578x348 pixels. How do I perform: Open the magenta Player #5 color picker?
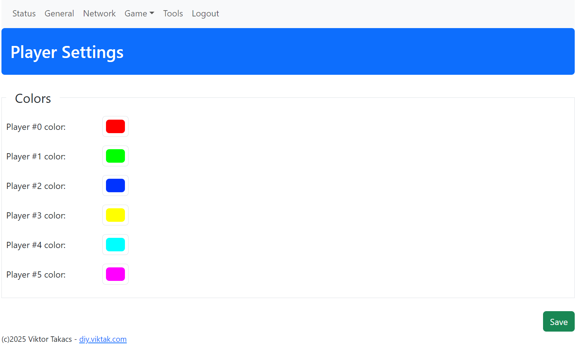point(115,274)
